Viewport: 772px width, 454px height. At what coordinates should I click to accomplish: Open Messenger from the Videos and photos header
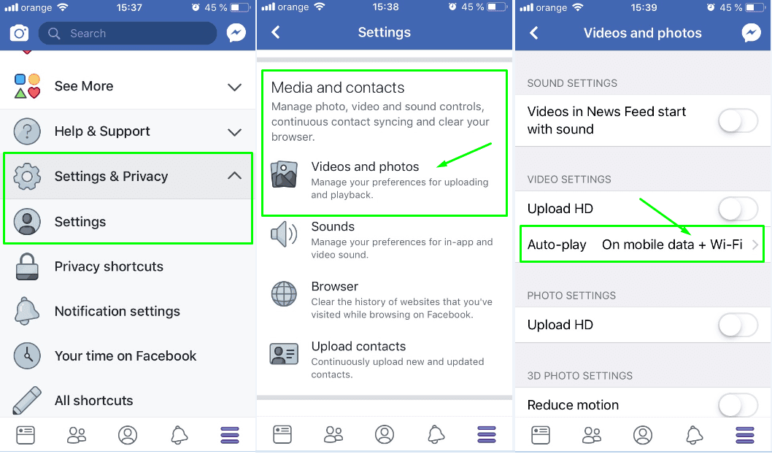click(x=751, y=33)
